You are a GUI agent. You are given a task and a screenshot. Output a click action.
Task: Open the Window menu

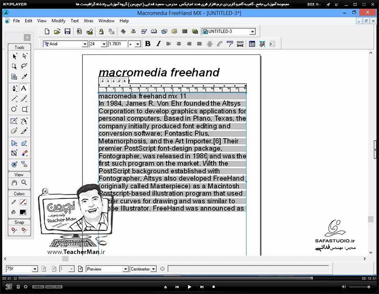(106, 21)
